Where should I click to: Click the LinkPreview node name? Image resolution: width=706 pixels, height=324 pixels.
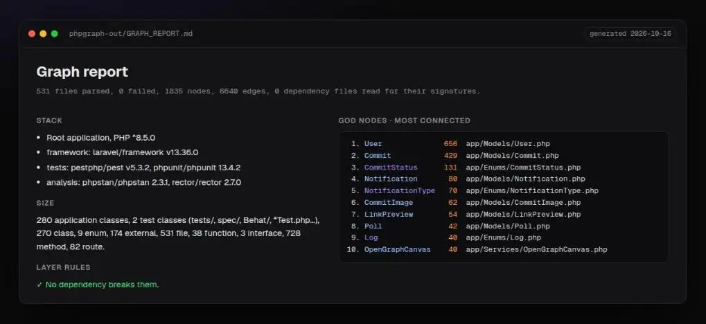[x=389, y=214]
